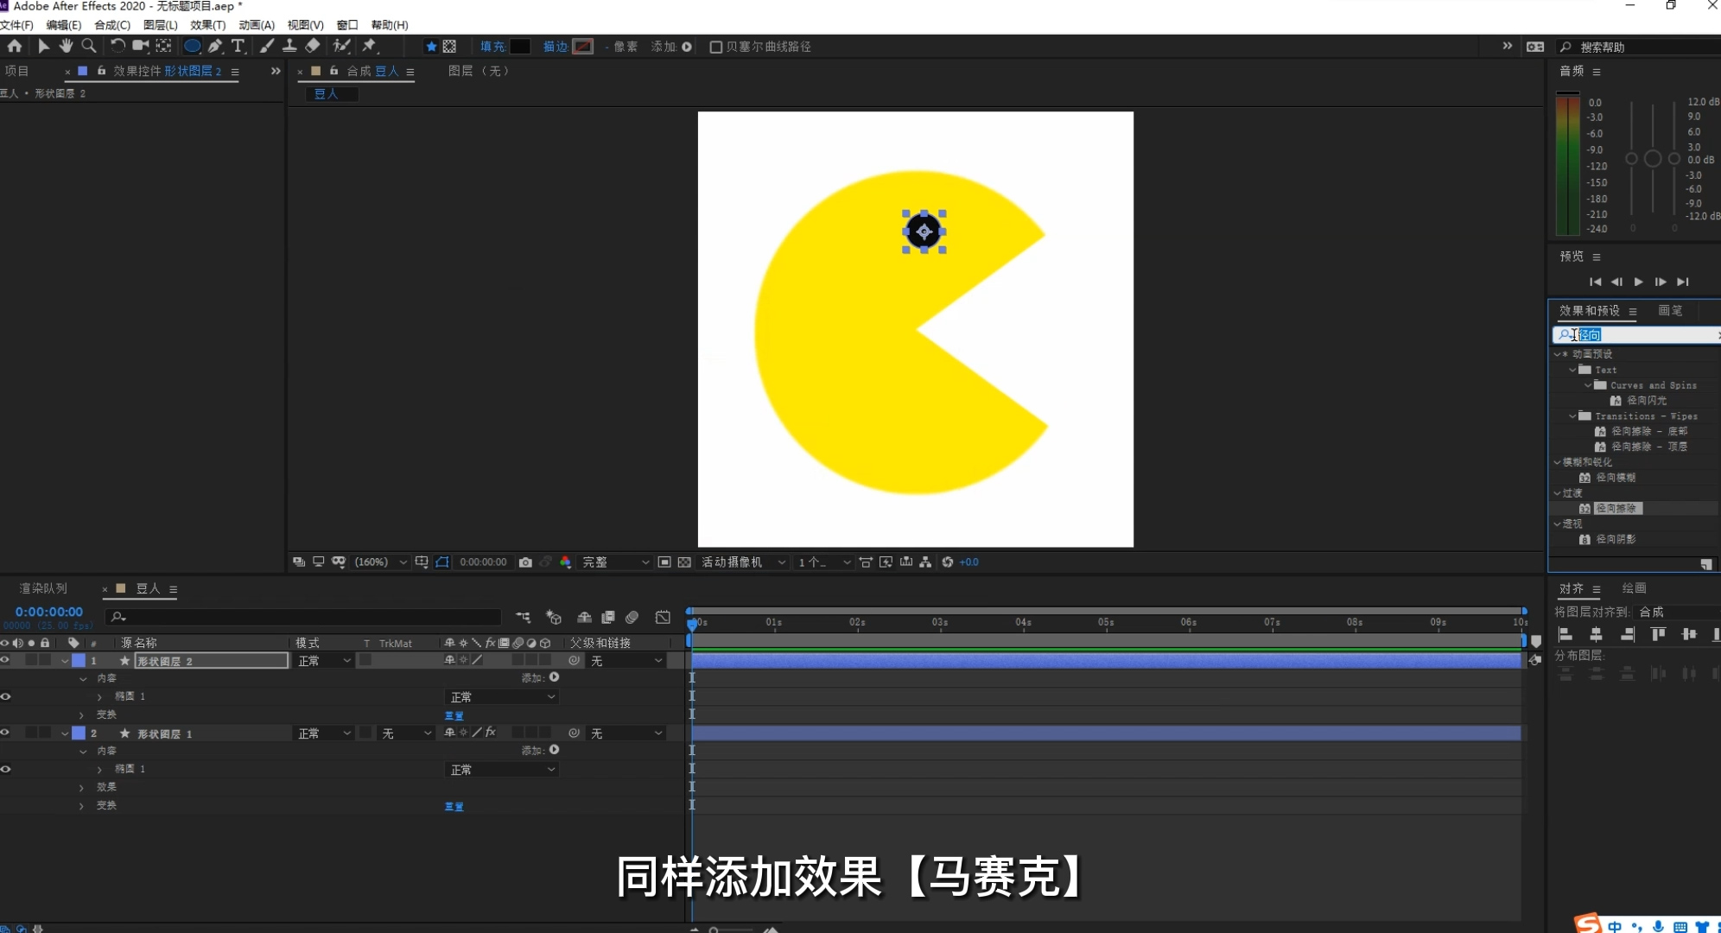
Task: Click the composition mini-flowchart icon in timeline
Action: pyautogui.click(x=524, y=617)
